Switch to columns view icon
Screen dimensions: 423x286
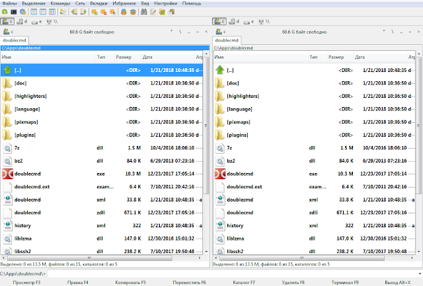point(43,12)
